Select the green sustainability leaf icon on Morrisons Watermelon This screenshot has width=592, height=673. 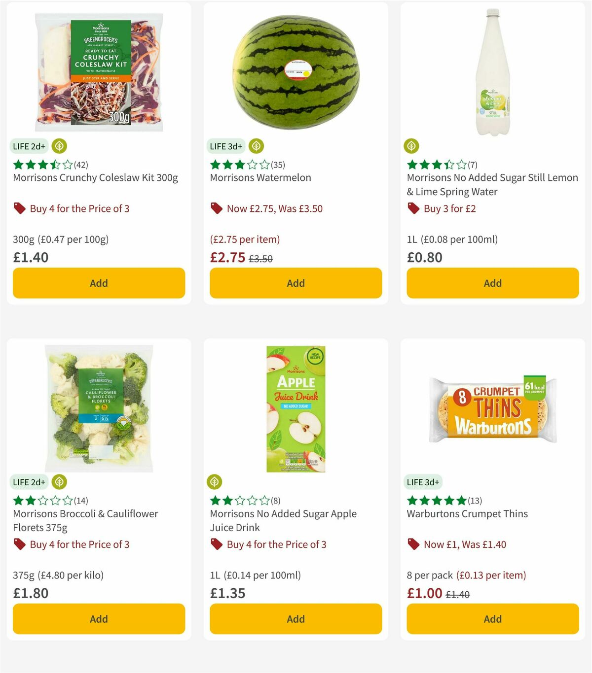tap(257, 146)
